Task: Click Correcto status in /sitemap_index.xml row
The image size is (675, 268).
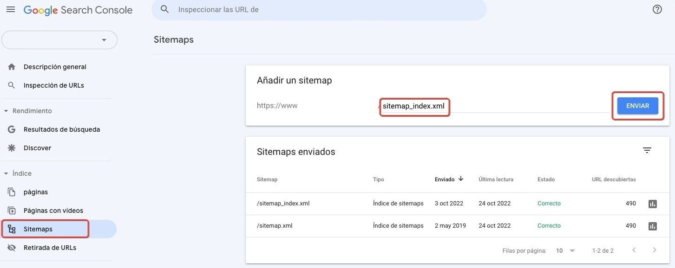Action: 549,204
